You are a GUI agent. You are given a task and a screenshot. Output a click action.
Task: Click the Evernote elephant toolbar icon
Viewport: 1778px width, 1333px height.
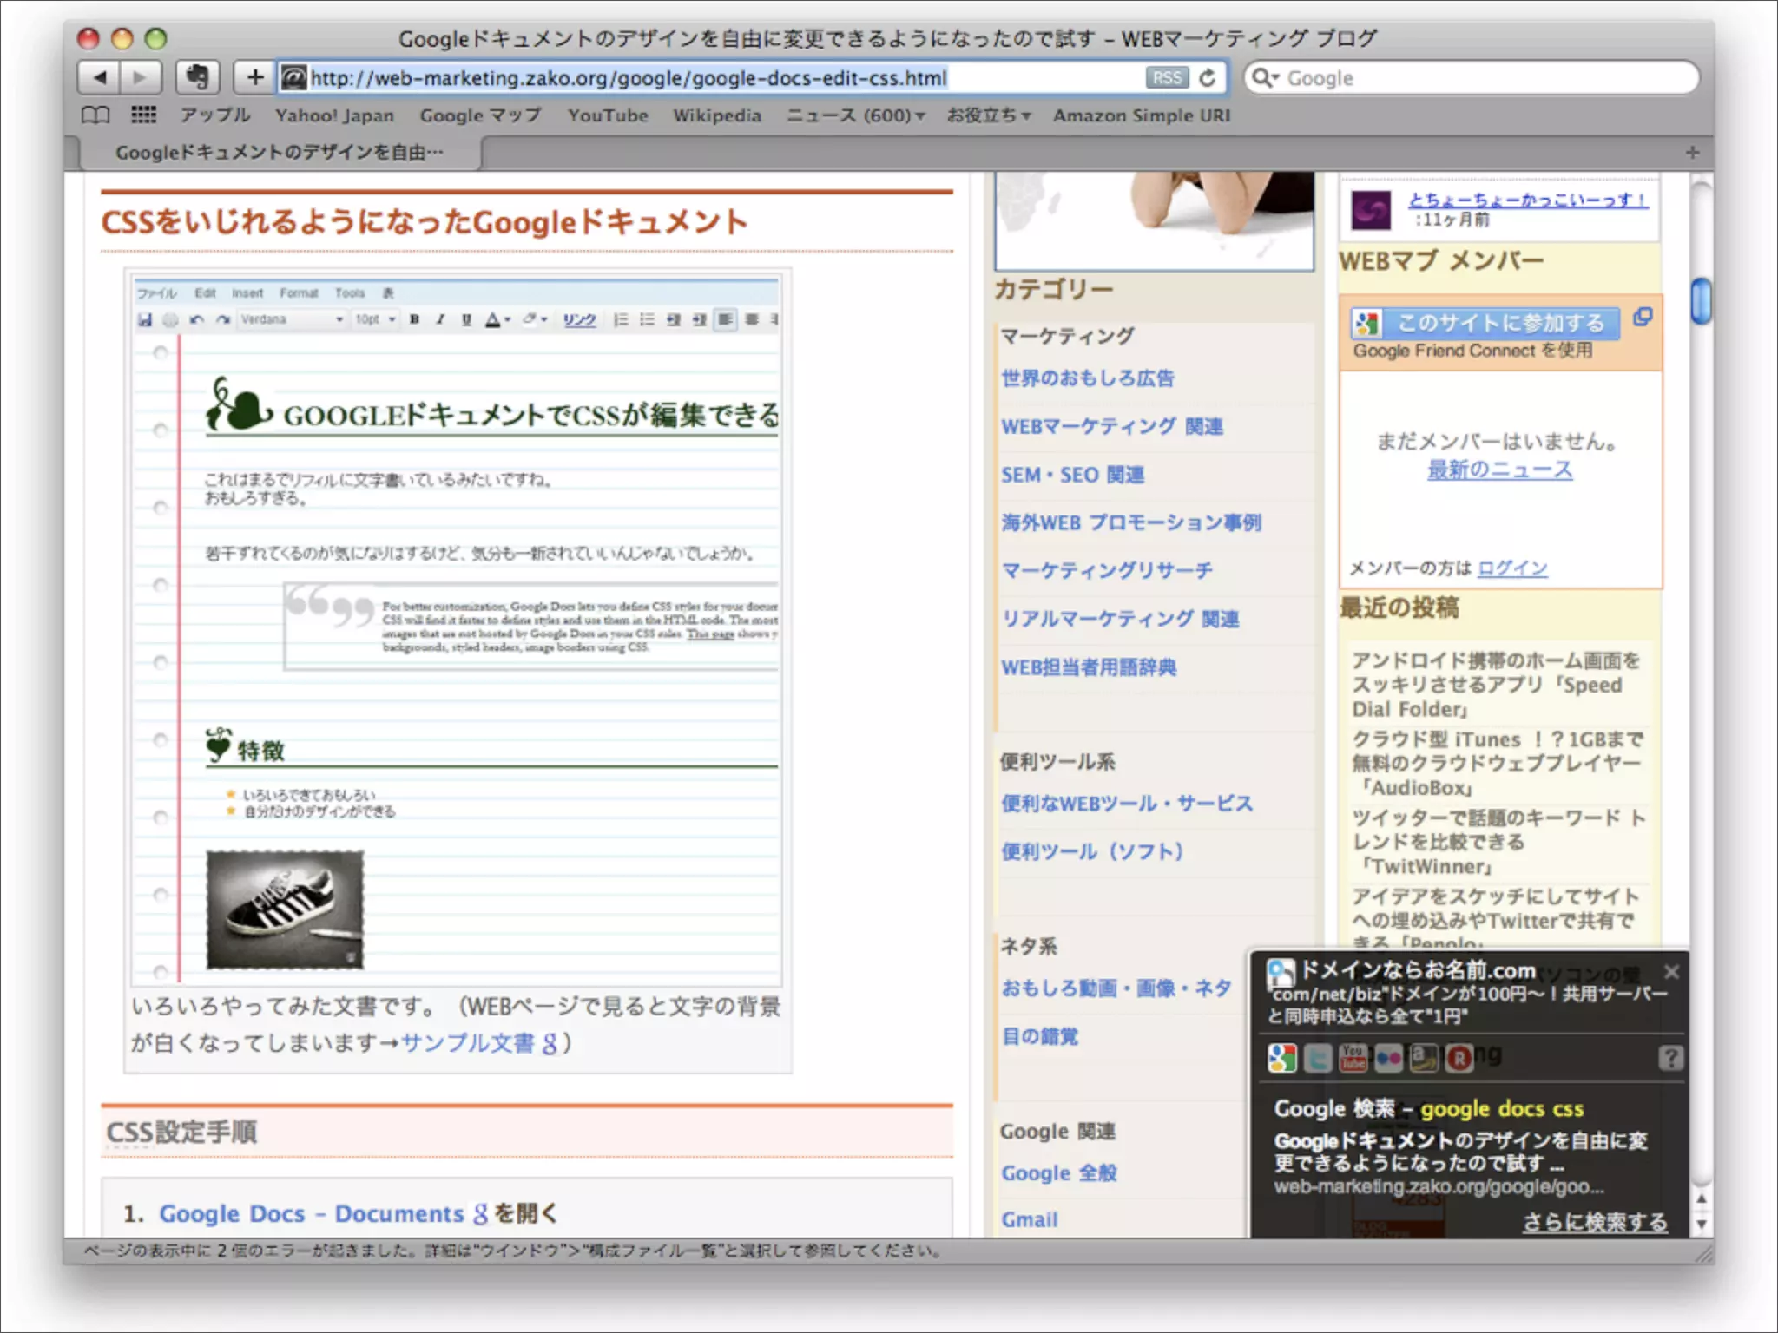(197, 78)
